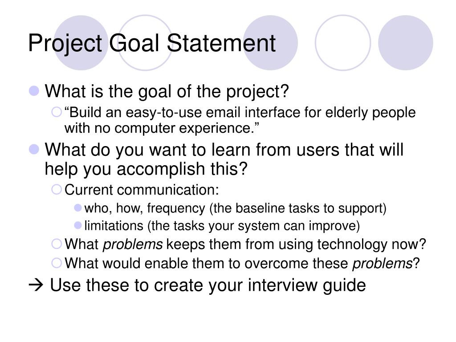Click the hollow bullet before 'What would enable them'
Viewport: 456px width, 342px height.
[57, 263]
